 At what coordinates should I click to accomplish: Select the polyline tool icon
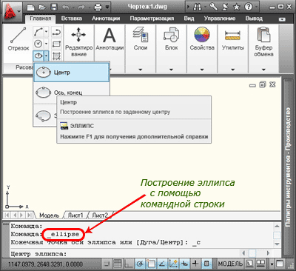38,32
